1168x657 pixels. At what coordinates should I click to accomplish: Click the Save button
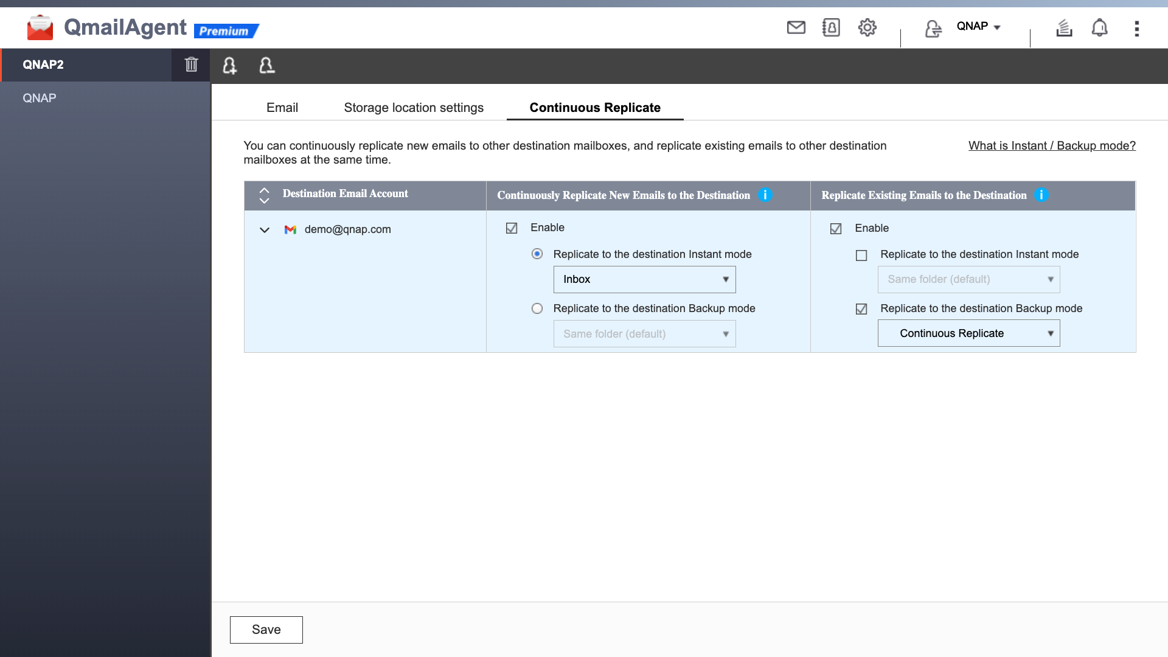266,630
